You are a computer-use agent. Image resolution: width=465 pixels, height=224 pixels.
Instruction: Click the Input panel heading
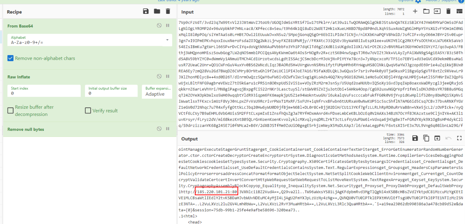tap(187, 12)
